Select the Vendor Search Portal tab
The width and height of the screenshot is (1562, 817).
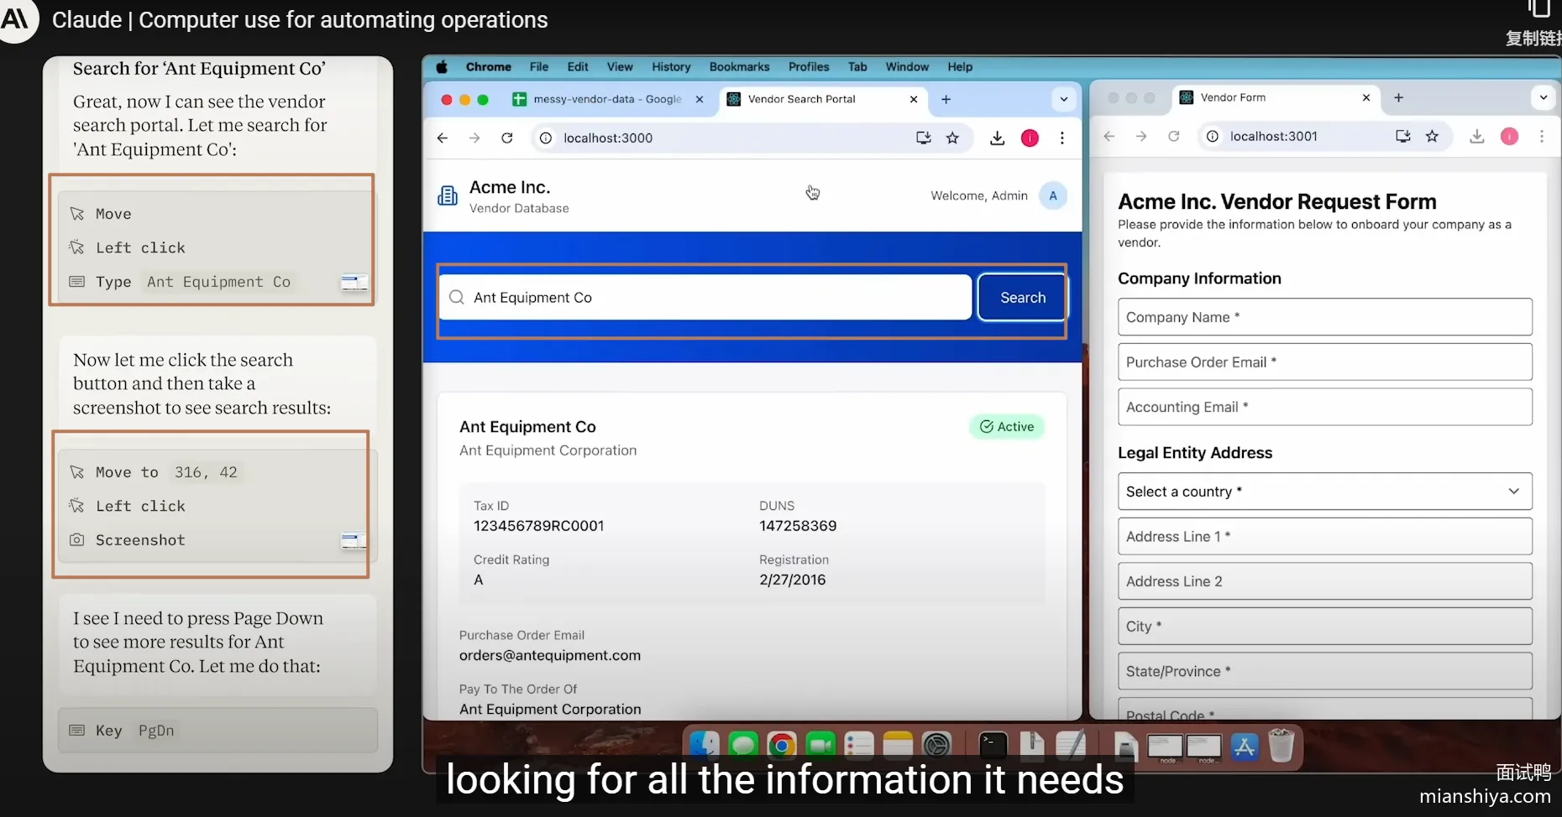[823, 99]
